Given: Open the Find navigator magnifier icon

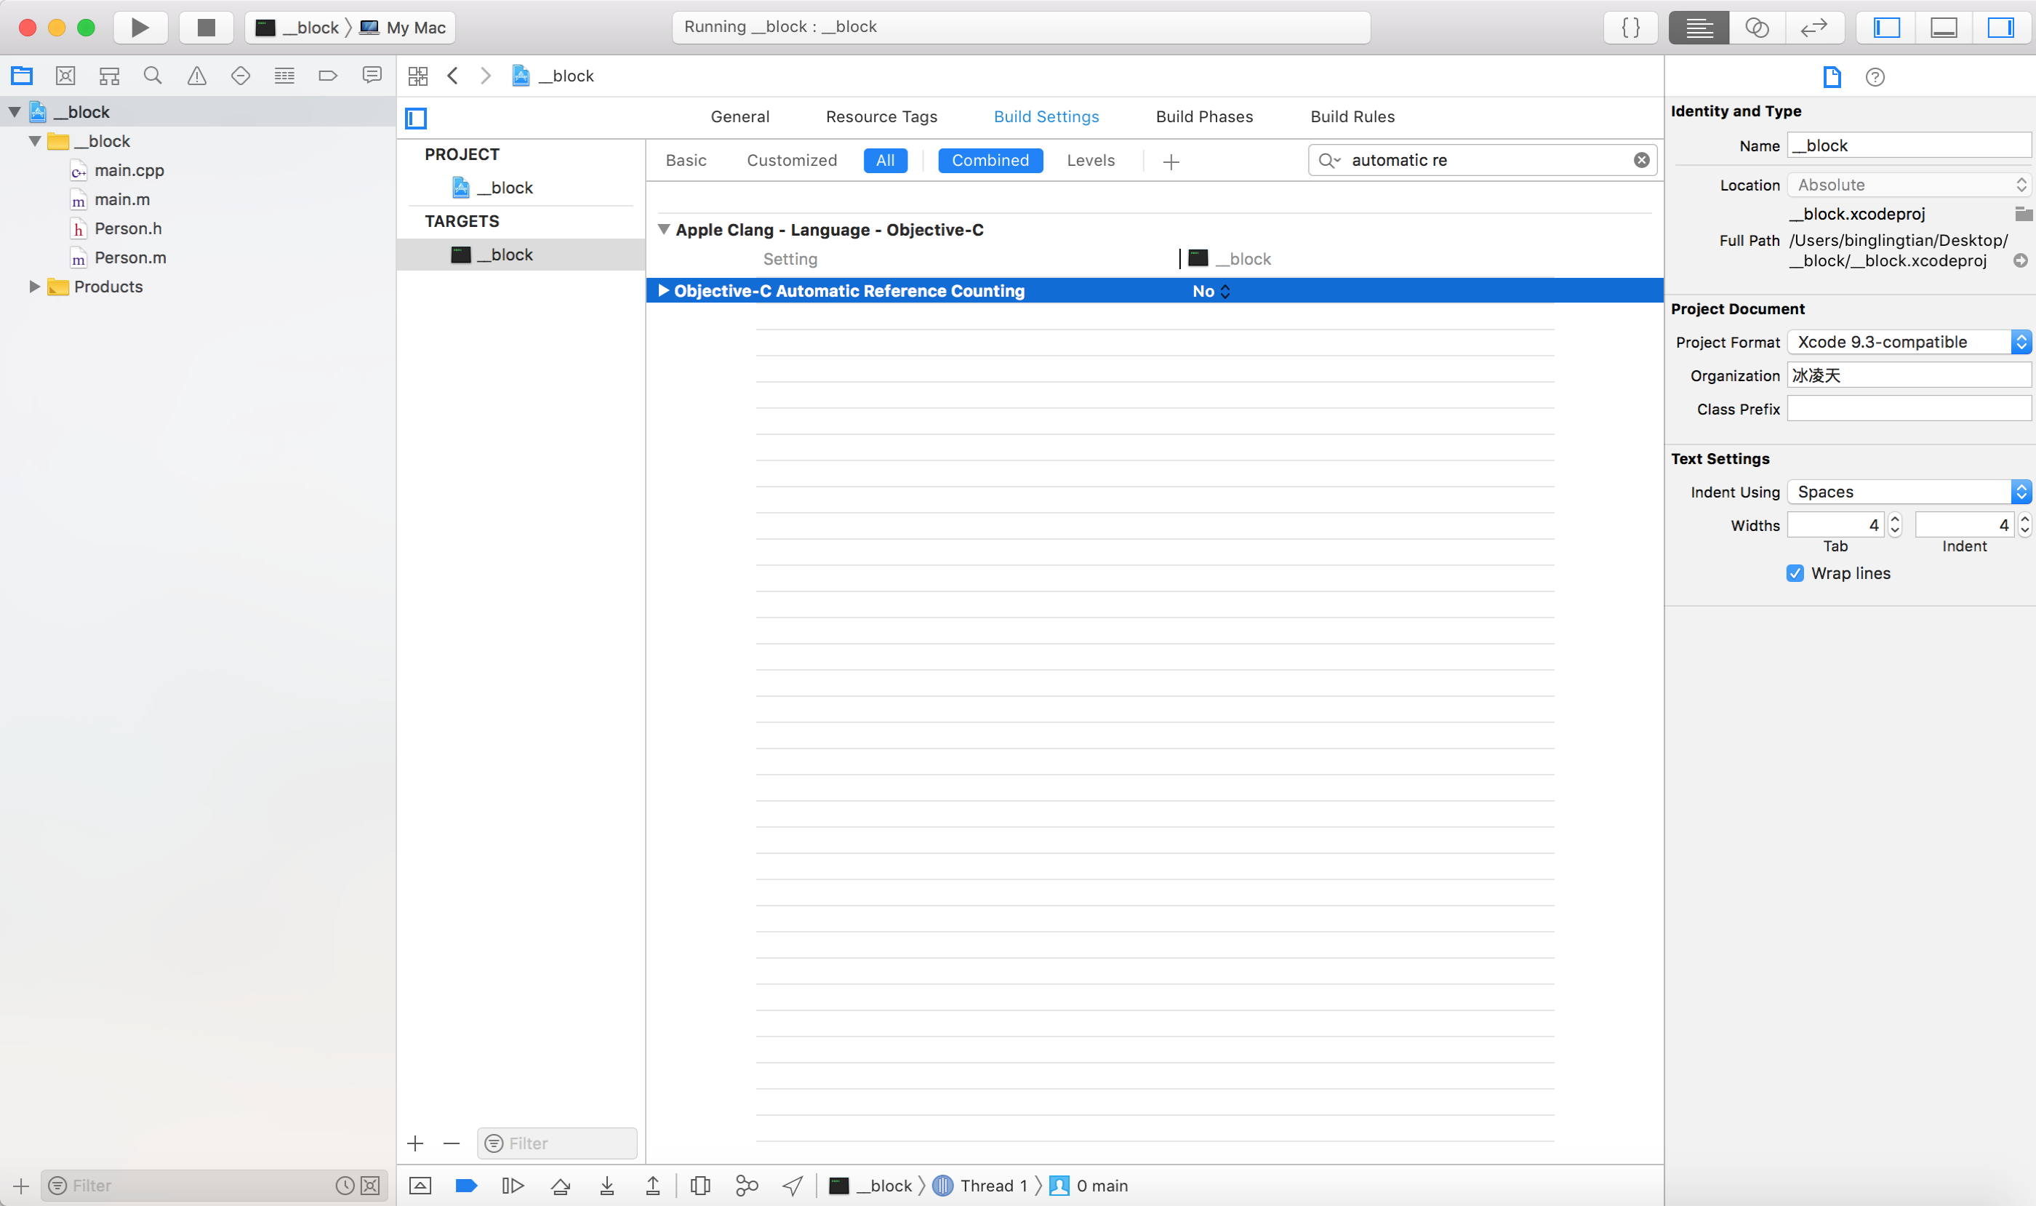Looking at the screenshot, I should [153, 76].
